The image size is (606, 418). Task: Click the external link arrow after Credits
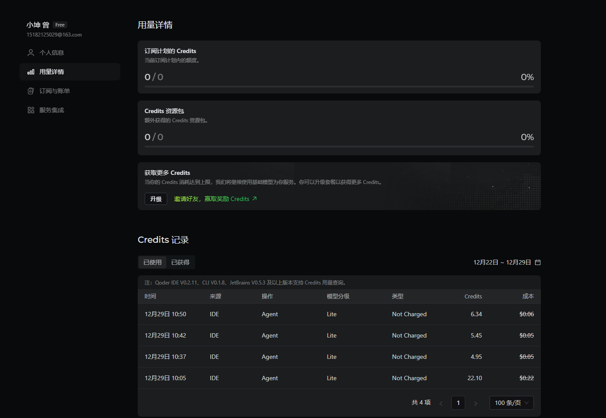coord(255,199)
